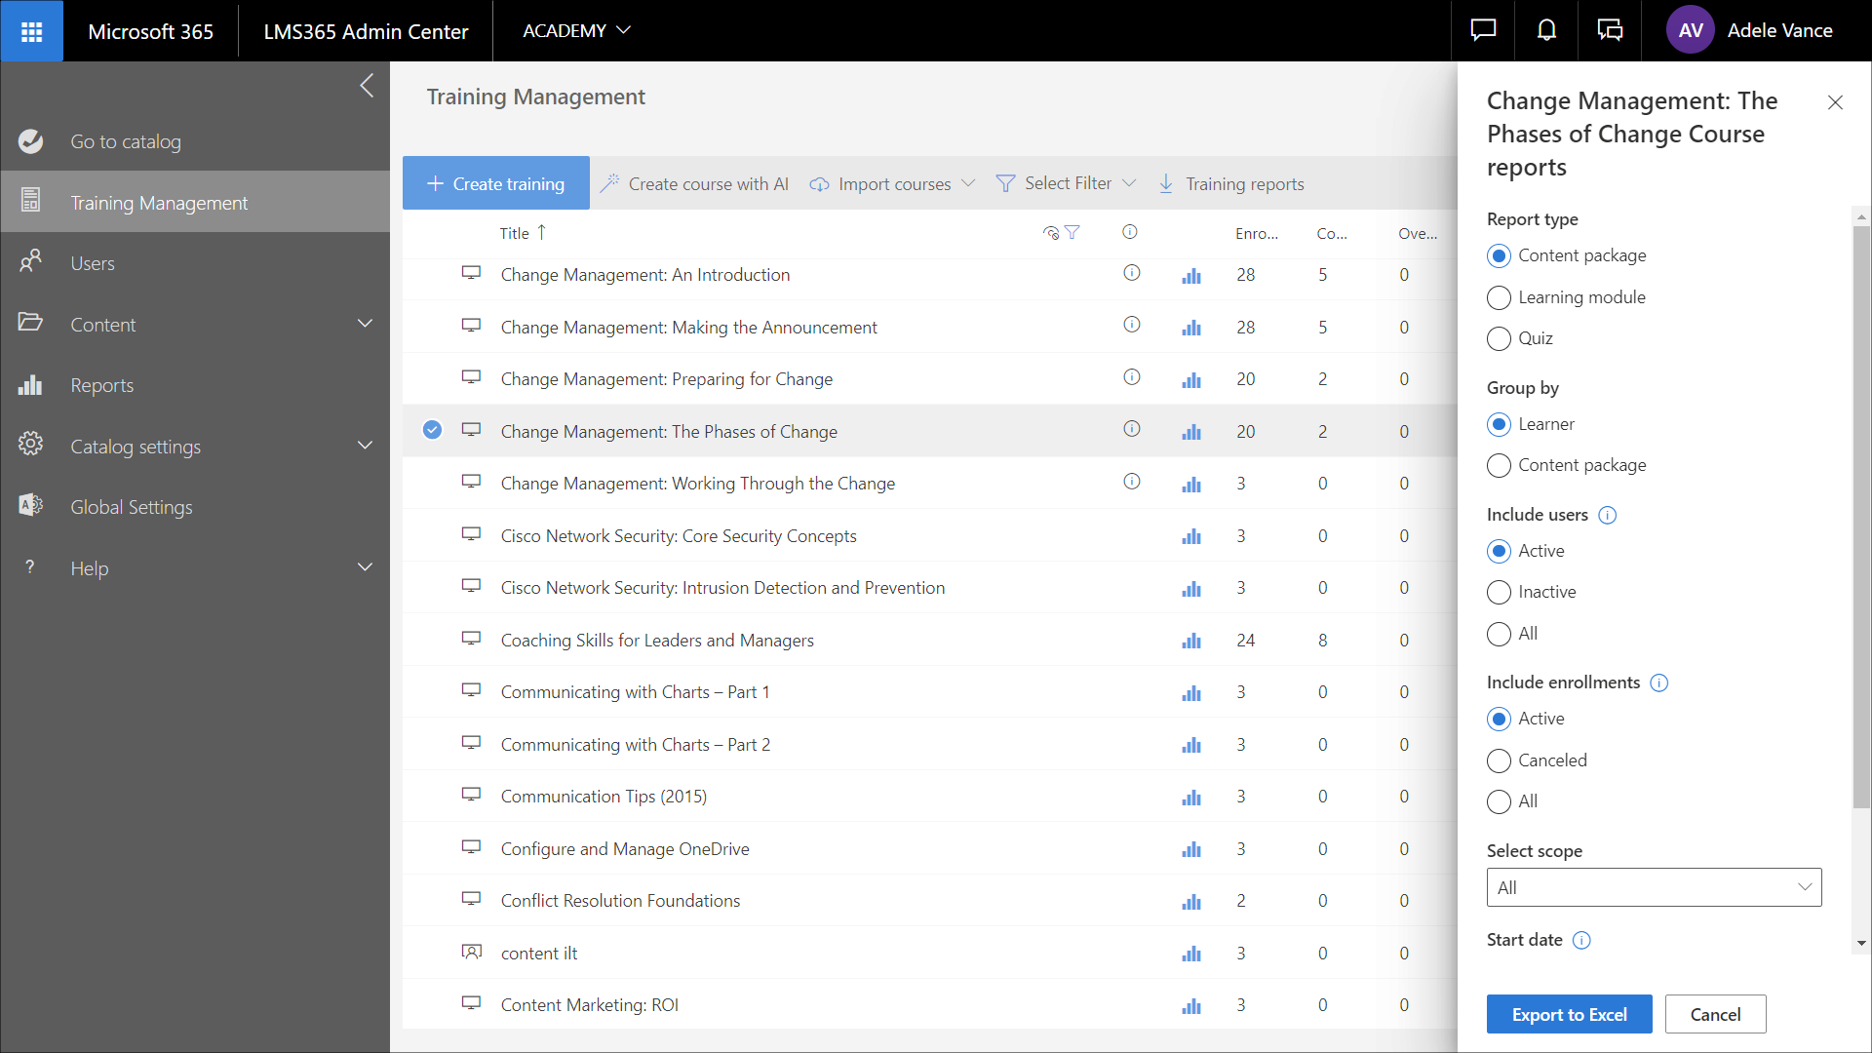
Task: Click the Include users info icon
Action: click(1608, 516)
